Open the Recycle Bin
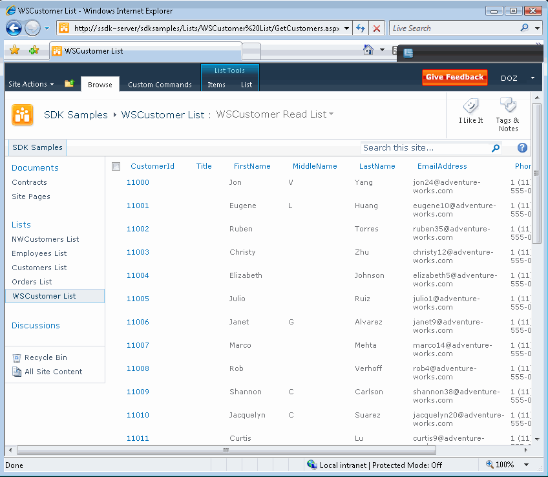Viewport: 548px width, 477px height. tap(46, 357)
